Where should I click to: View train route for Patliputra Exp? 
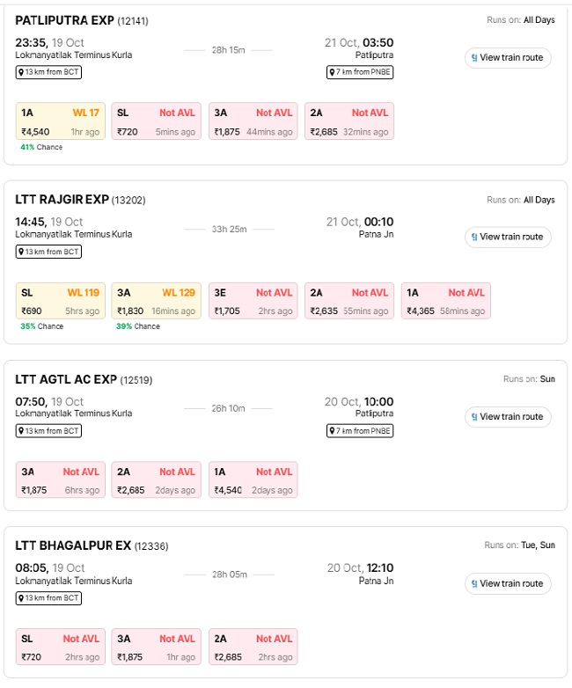point(508,57)
